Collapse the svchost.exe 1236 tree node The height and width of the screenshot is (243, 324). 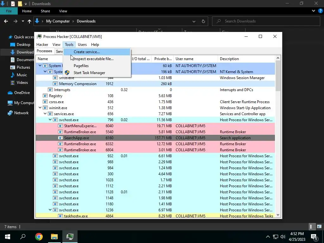50,210
